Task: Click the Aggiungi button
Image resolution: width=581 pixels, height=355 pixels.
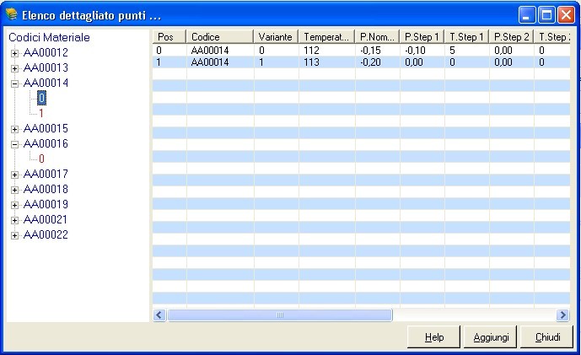Action: [x=489, y=337]
